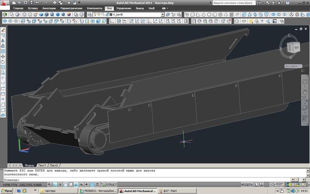The width and height of the screenshot is (310, 194).
Task: Select the Mirror tool
Action: [3, 40]
